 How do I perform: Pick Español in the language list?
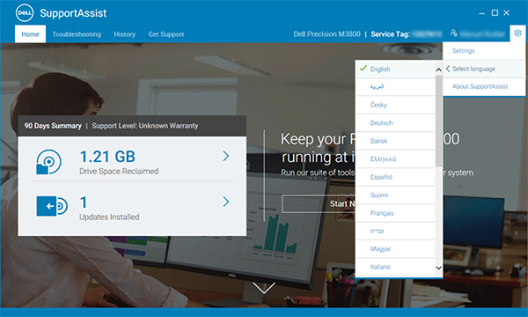coord(396,177)
